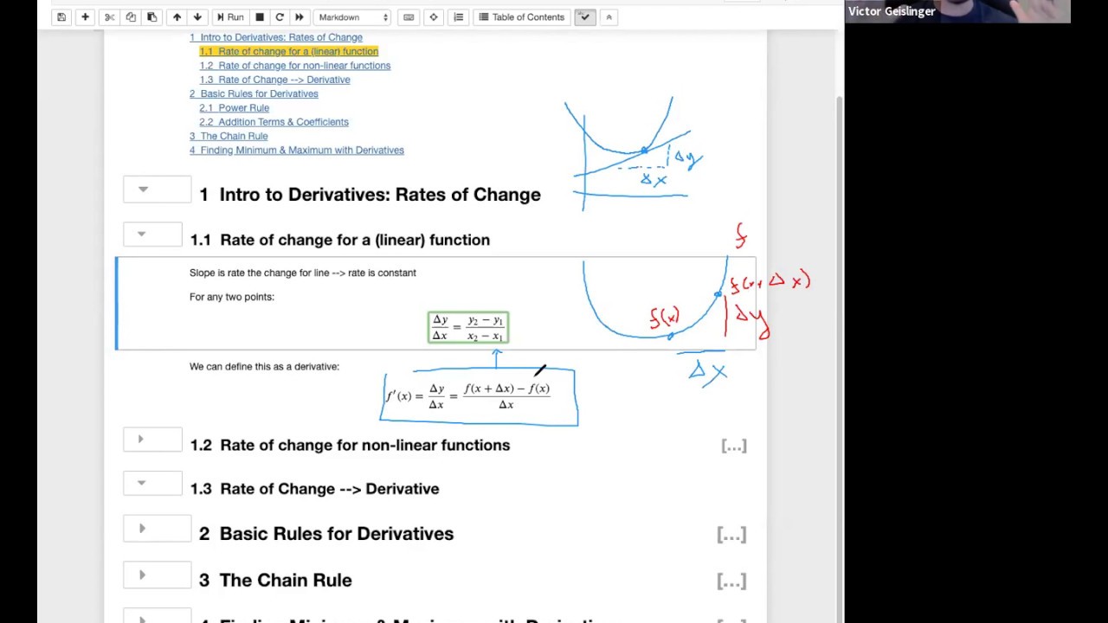The image size is (1108, 623).
Task: Click the Victor Geislinger webcam thumbnail
Action: [x=957, y=11]
